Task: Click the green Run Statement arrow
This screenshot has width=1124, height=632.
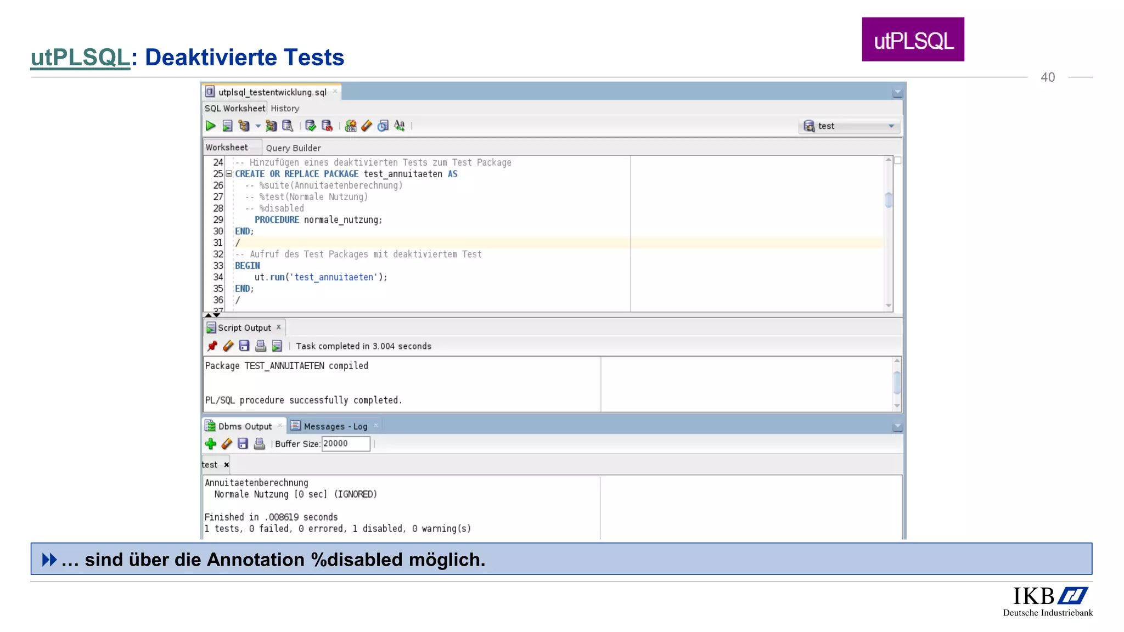Action: [x=210, y=126]
